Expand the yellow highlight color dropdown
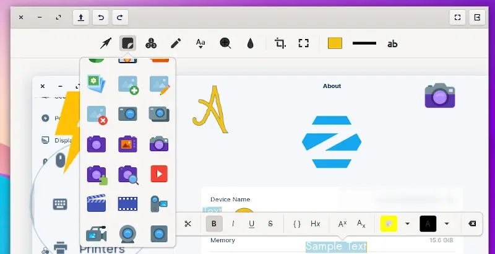This screenshot has height=254, width=495. (x=407, y=224)
